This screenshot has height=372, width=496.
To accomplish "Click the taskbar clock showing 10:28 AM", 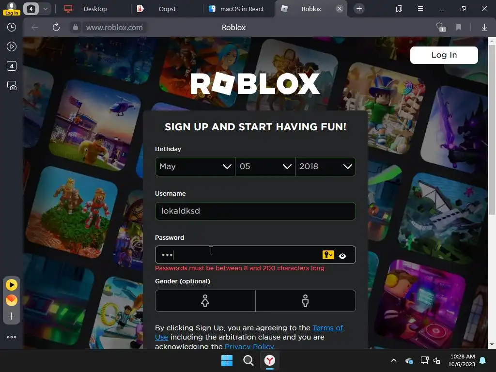I will (x=462, y=360).
